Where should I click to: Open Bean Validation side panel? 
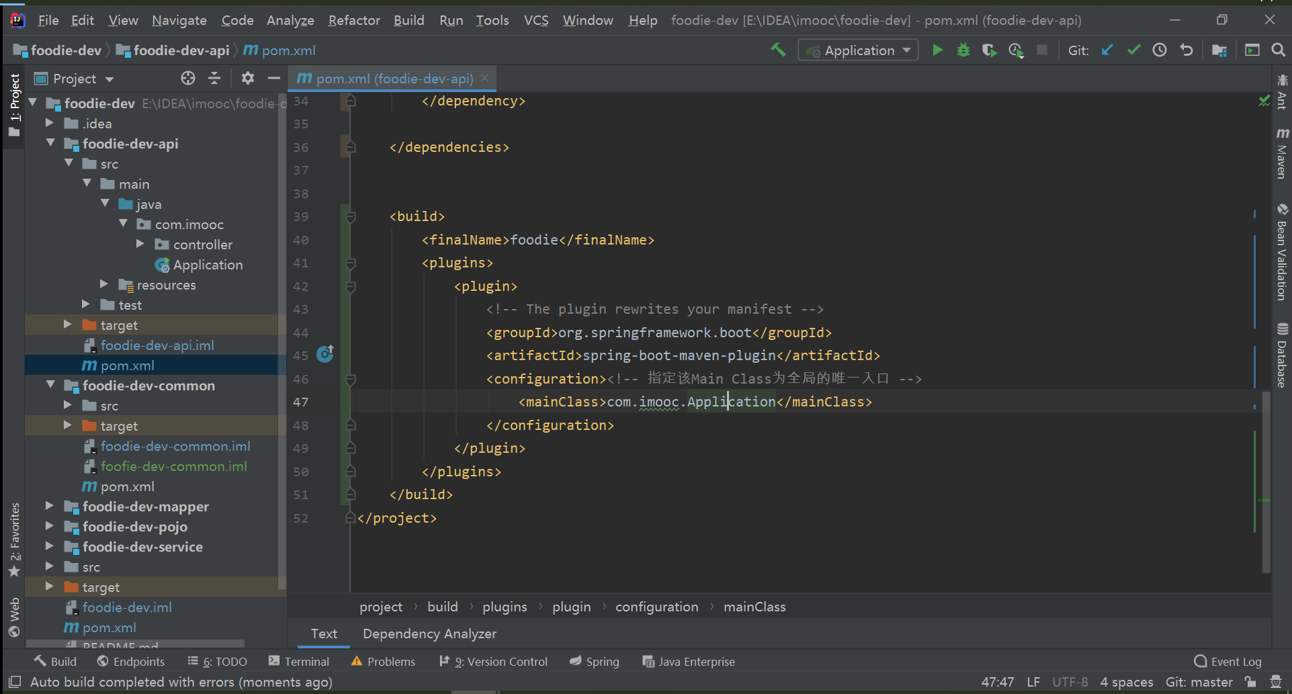click(x=1282, y=253)
